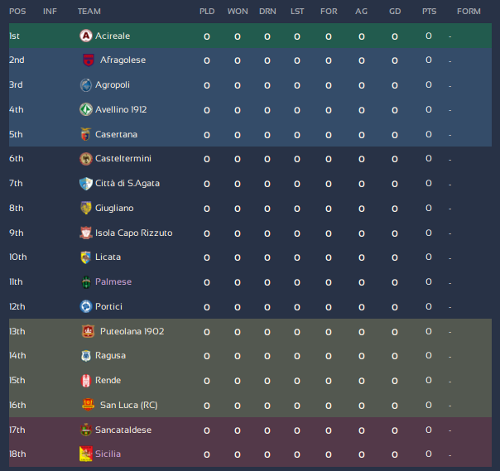Open the Giugliano yellow shield badge
Image resolution: width=500 pixels, height=471 pixels.
(86, 208)
